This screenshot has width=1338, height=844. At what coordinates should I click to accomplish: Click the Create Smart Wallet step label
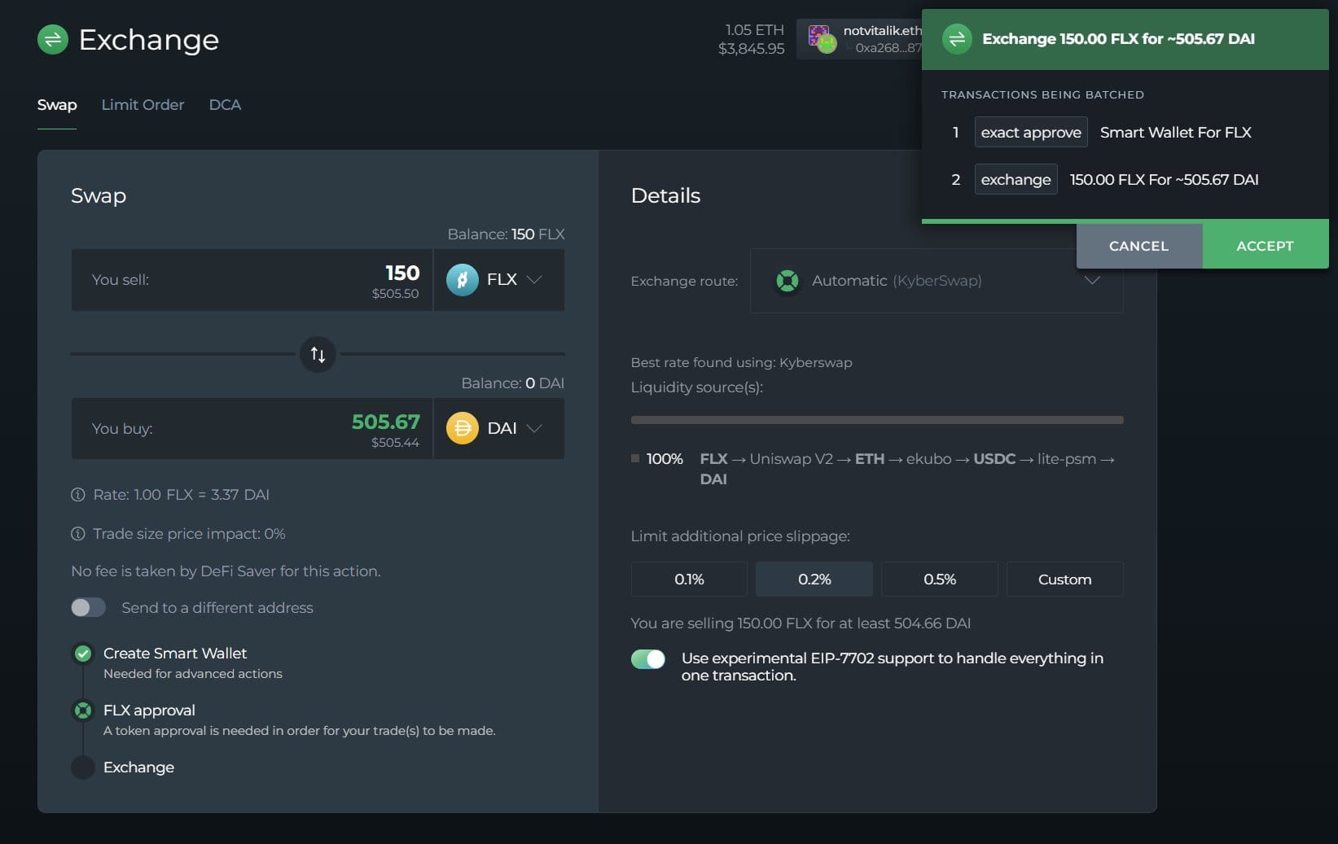[175, 654]
